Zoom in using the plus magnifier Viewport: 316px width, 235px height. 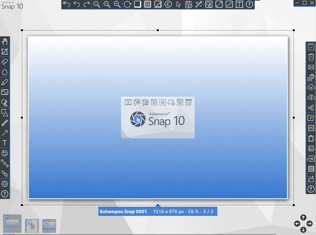[117, 4]
